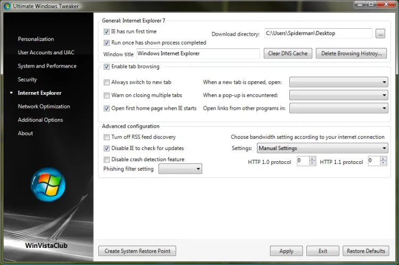Apply the tweaks with Apply button

286,251
